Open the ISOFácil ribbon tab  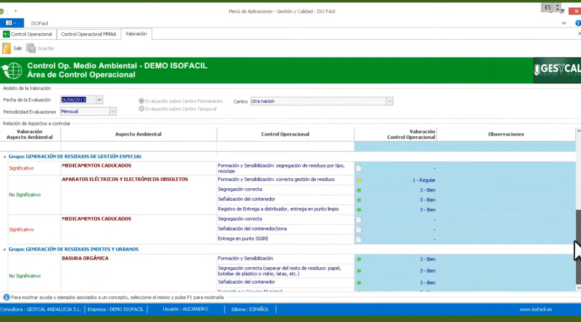pos(39,23)
